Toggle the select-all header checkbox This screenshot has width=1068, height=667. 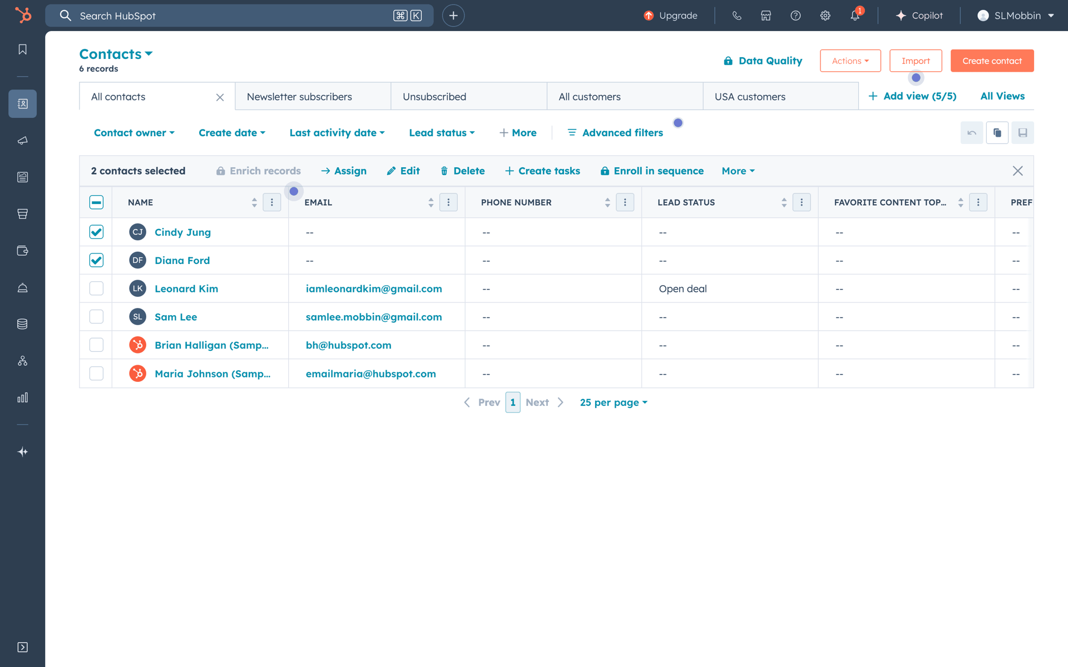click(x=96, y=202)
